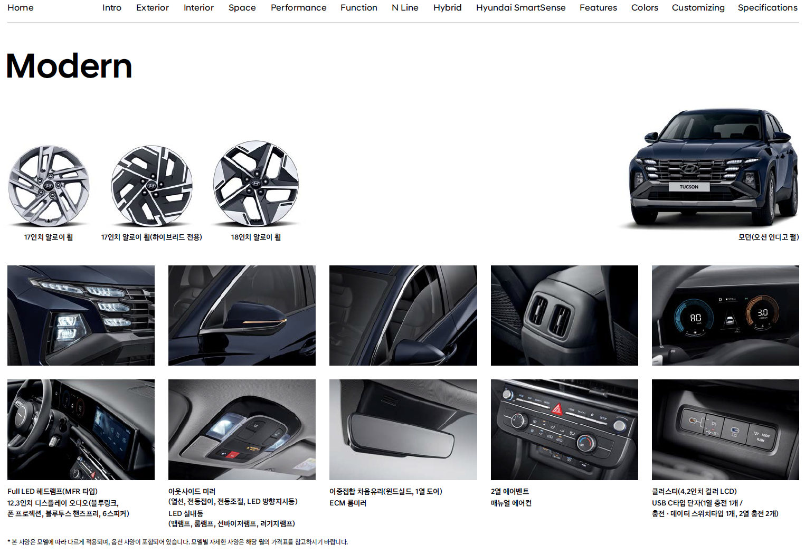Open the Function section
The height and width of the screenshot is (554, 805).
[x=359, y=8]
